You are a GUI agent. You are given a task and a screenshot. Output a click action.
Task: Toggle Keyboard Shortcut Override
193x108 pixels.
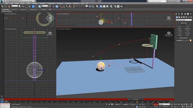(x=57, y=6)
